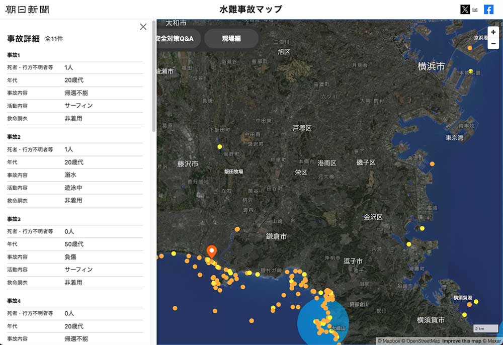Select the yellow dot near 下飯田町
This screenshot has width=503, height=345.
click(220, 147)
